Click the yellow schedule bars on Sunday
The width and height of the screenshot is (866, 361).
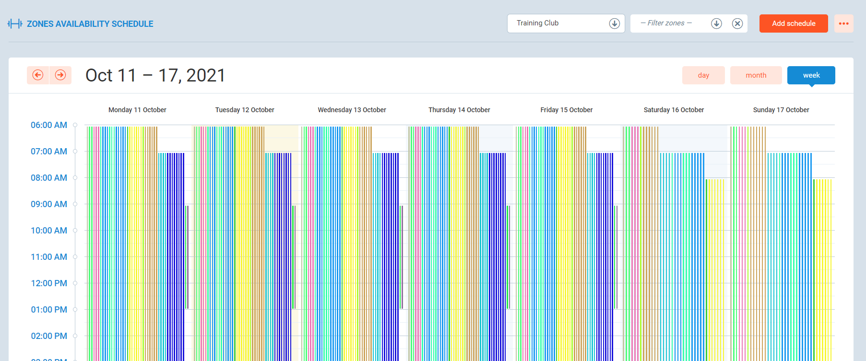[x=822, y=268]
